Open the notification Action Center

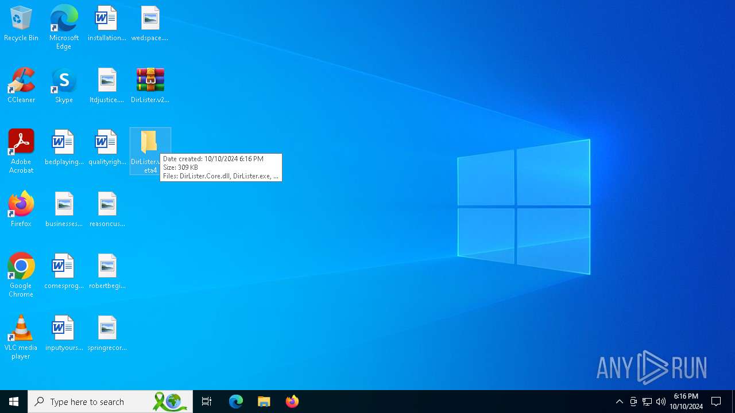pyautogui.click(x=716, y=402)
